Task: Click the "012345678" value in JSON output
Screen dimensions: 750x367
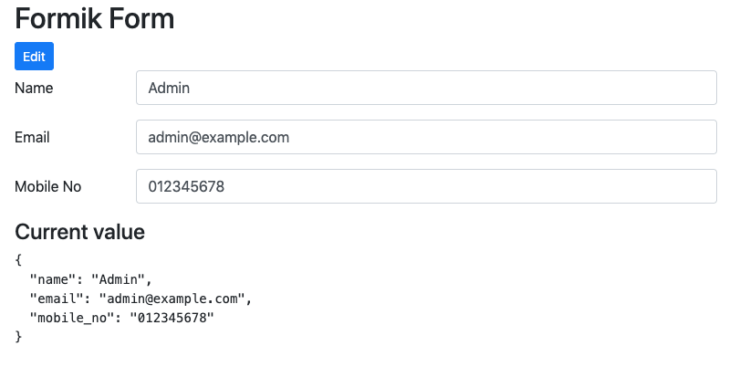Action: coord(172,318)
